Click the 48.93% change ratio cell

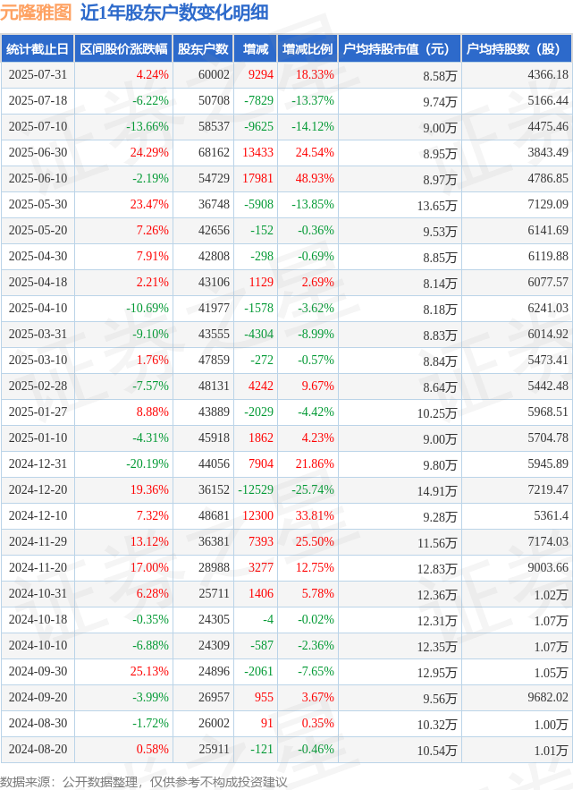[x=308, y=178]
